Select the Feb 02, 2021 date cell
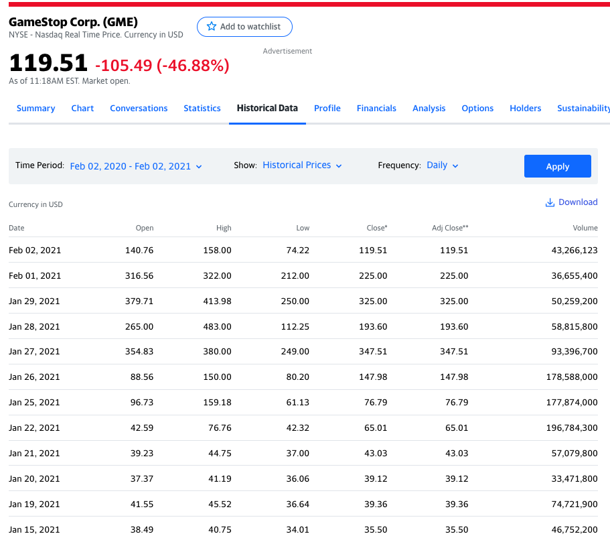This screenshot has width=610, height=540. [35, 251]
